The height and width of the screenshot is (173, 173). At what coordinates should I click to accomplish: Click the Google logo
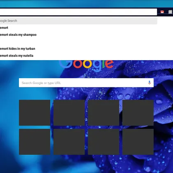pos(86,65)
